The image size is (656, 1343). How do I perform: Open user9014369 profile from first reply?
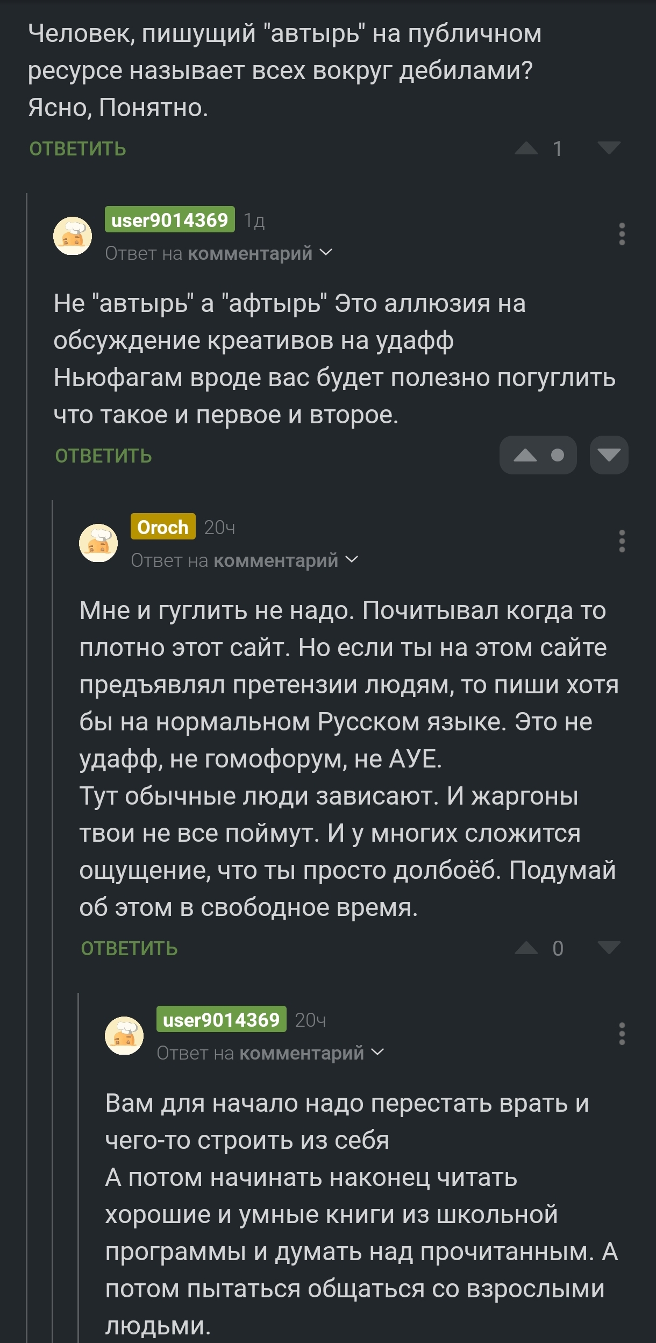point(169,220)
